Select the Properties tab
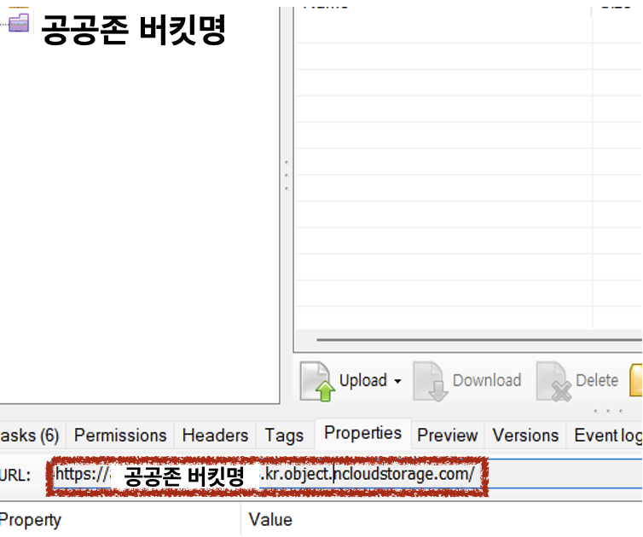Image resolution: width=643 pixels, height=537 pixels. click(x=363, y=433)
